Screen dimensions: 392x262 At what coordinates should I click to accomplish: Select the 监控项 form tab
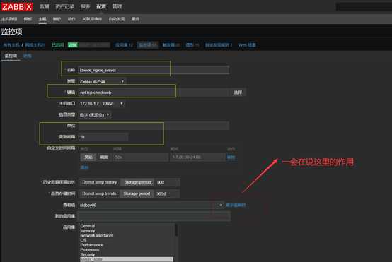pyautogui.click(x=11, y=56)
